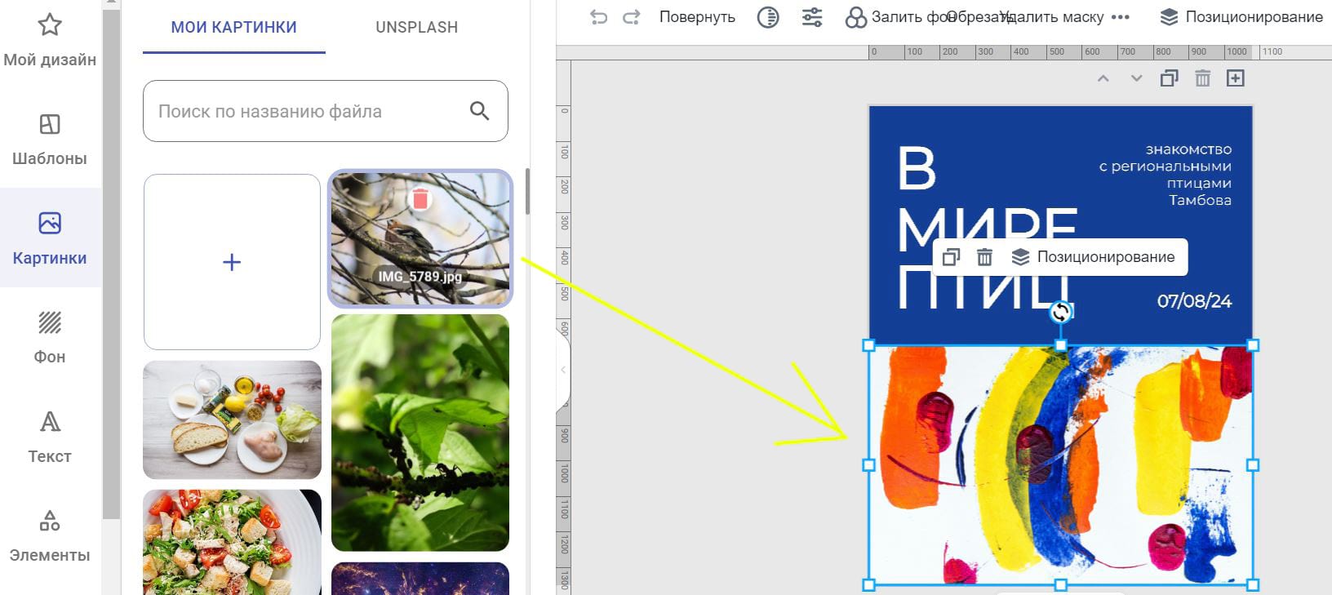The height and width of the screenshot is (595, 1332).
Task: Delete the page with the trash icon above the canvas
Action: pos(1202,78)
